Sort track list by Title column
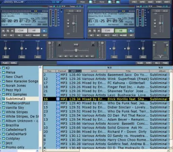 [128, 71]
